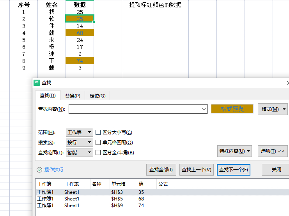Click the 查找下一个(F) button

(x=234, y=170)
